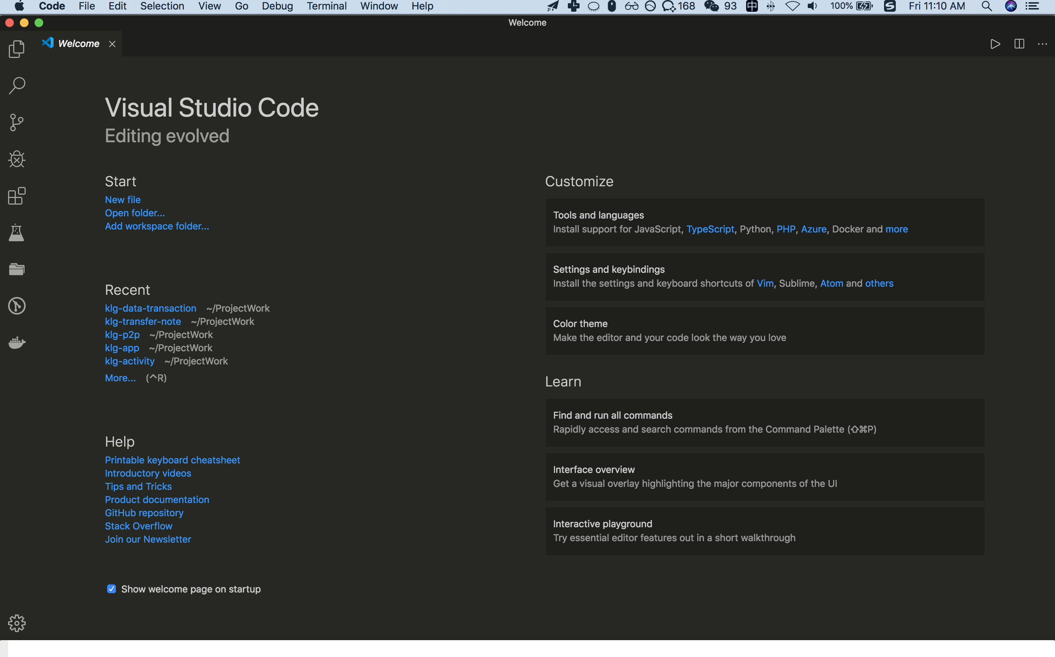Click the Atom keybindings link
Viewport: 1055px width, 657px height.
[x=832, y=284]
